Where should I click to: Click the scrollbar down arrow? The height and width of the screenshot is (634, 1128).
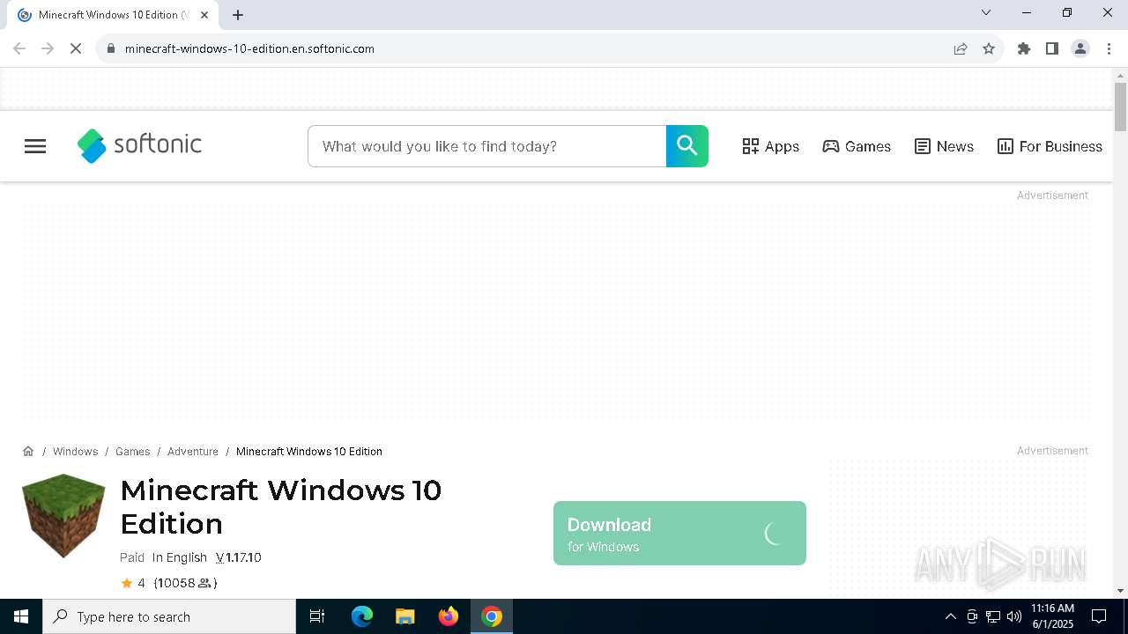[x=1120, y=591]
